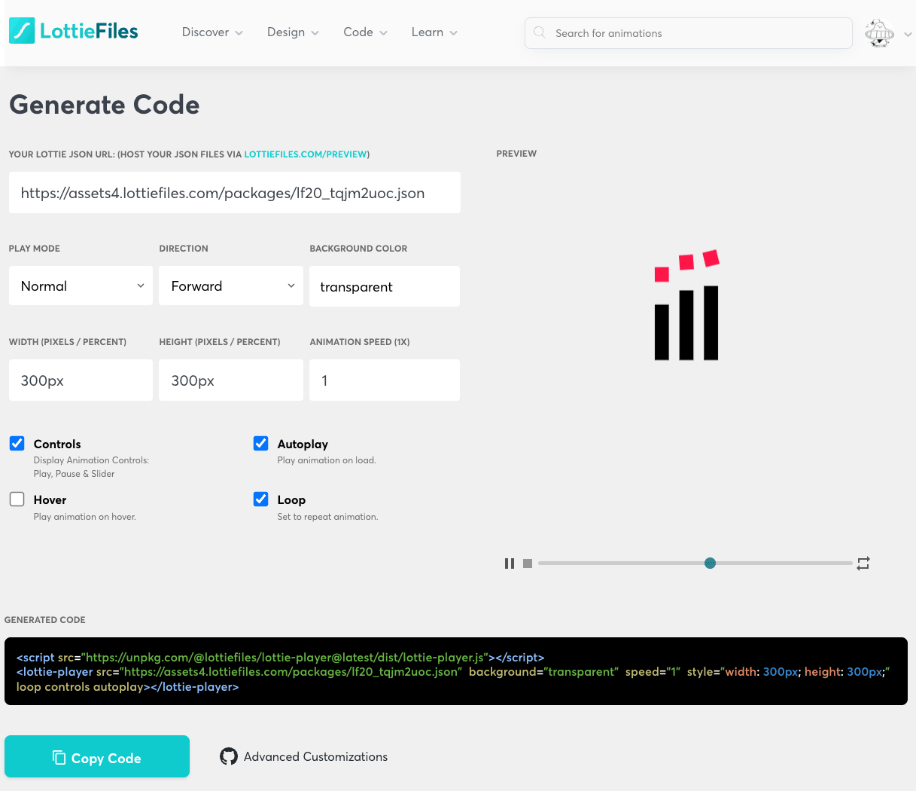Expand the account menu chevron
916x791 pixels.
pyautogui.click(x=908, y=34)
